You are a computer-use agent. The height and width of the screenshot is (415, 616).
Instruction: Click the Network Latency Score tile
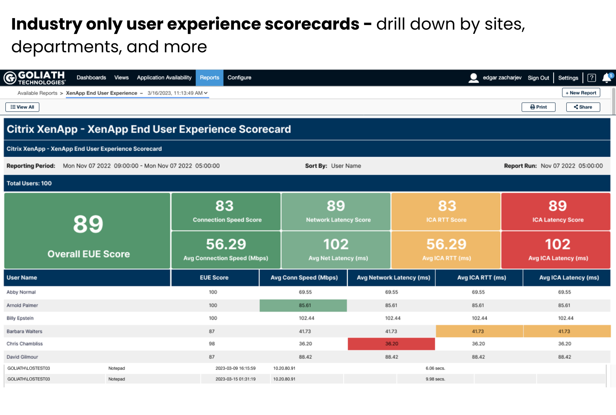336,212
